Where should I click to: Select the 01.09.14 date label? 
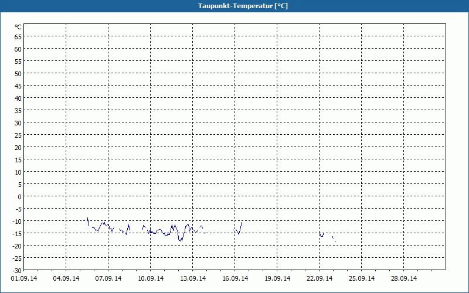(24, 278)
